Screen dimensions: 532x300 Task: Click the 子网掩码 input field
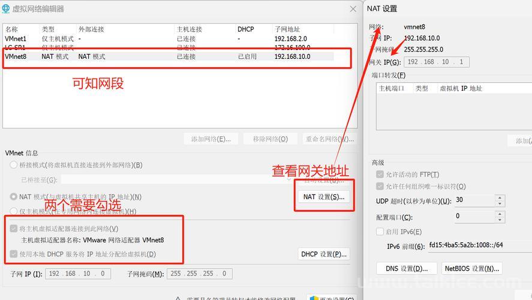[x=200, y=274]
